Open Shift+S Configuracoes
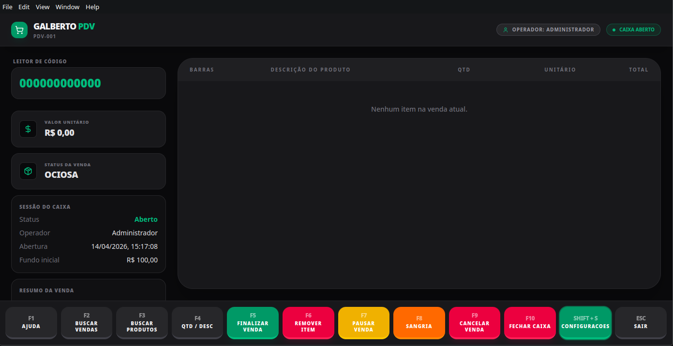 click(585, 322)
